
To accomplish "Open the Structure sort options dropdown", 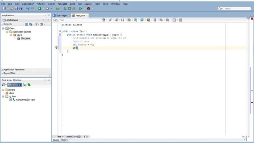I will (x=4, y=85).
